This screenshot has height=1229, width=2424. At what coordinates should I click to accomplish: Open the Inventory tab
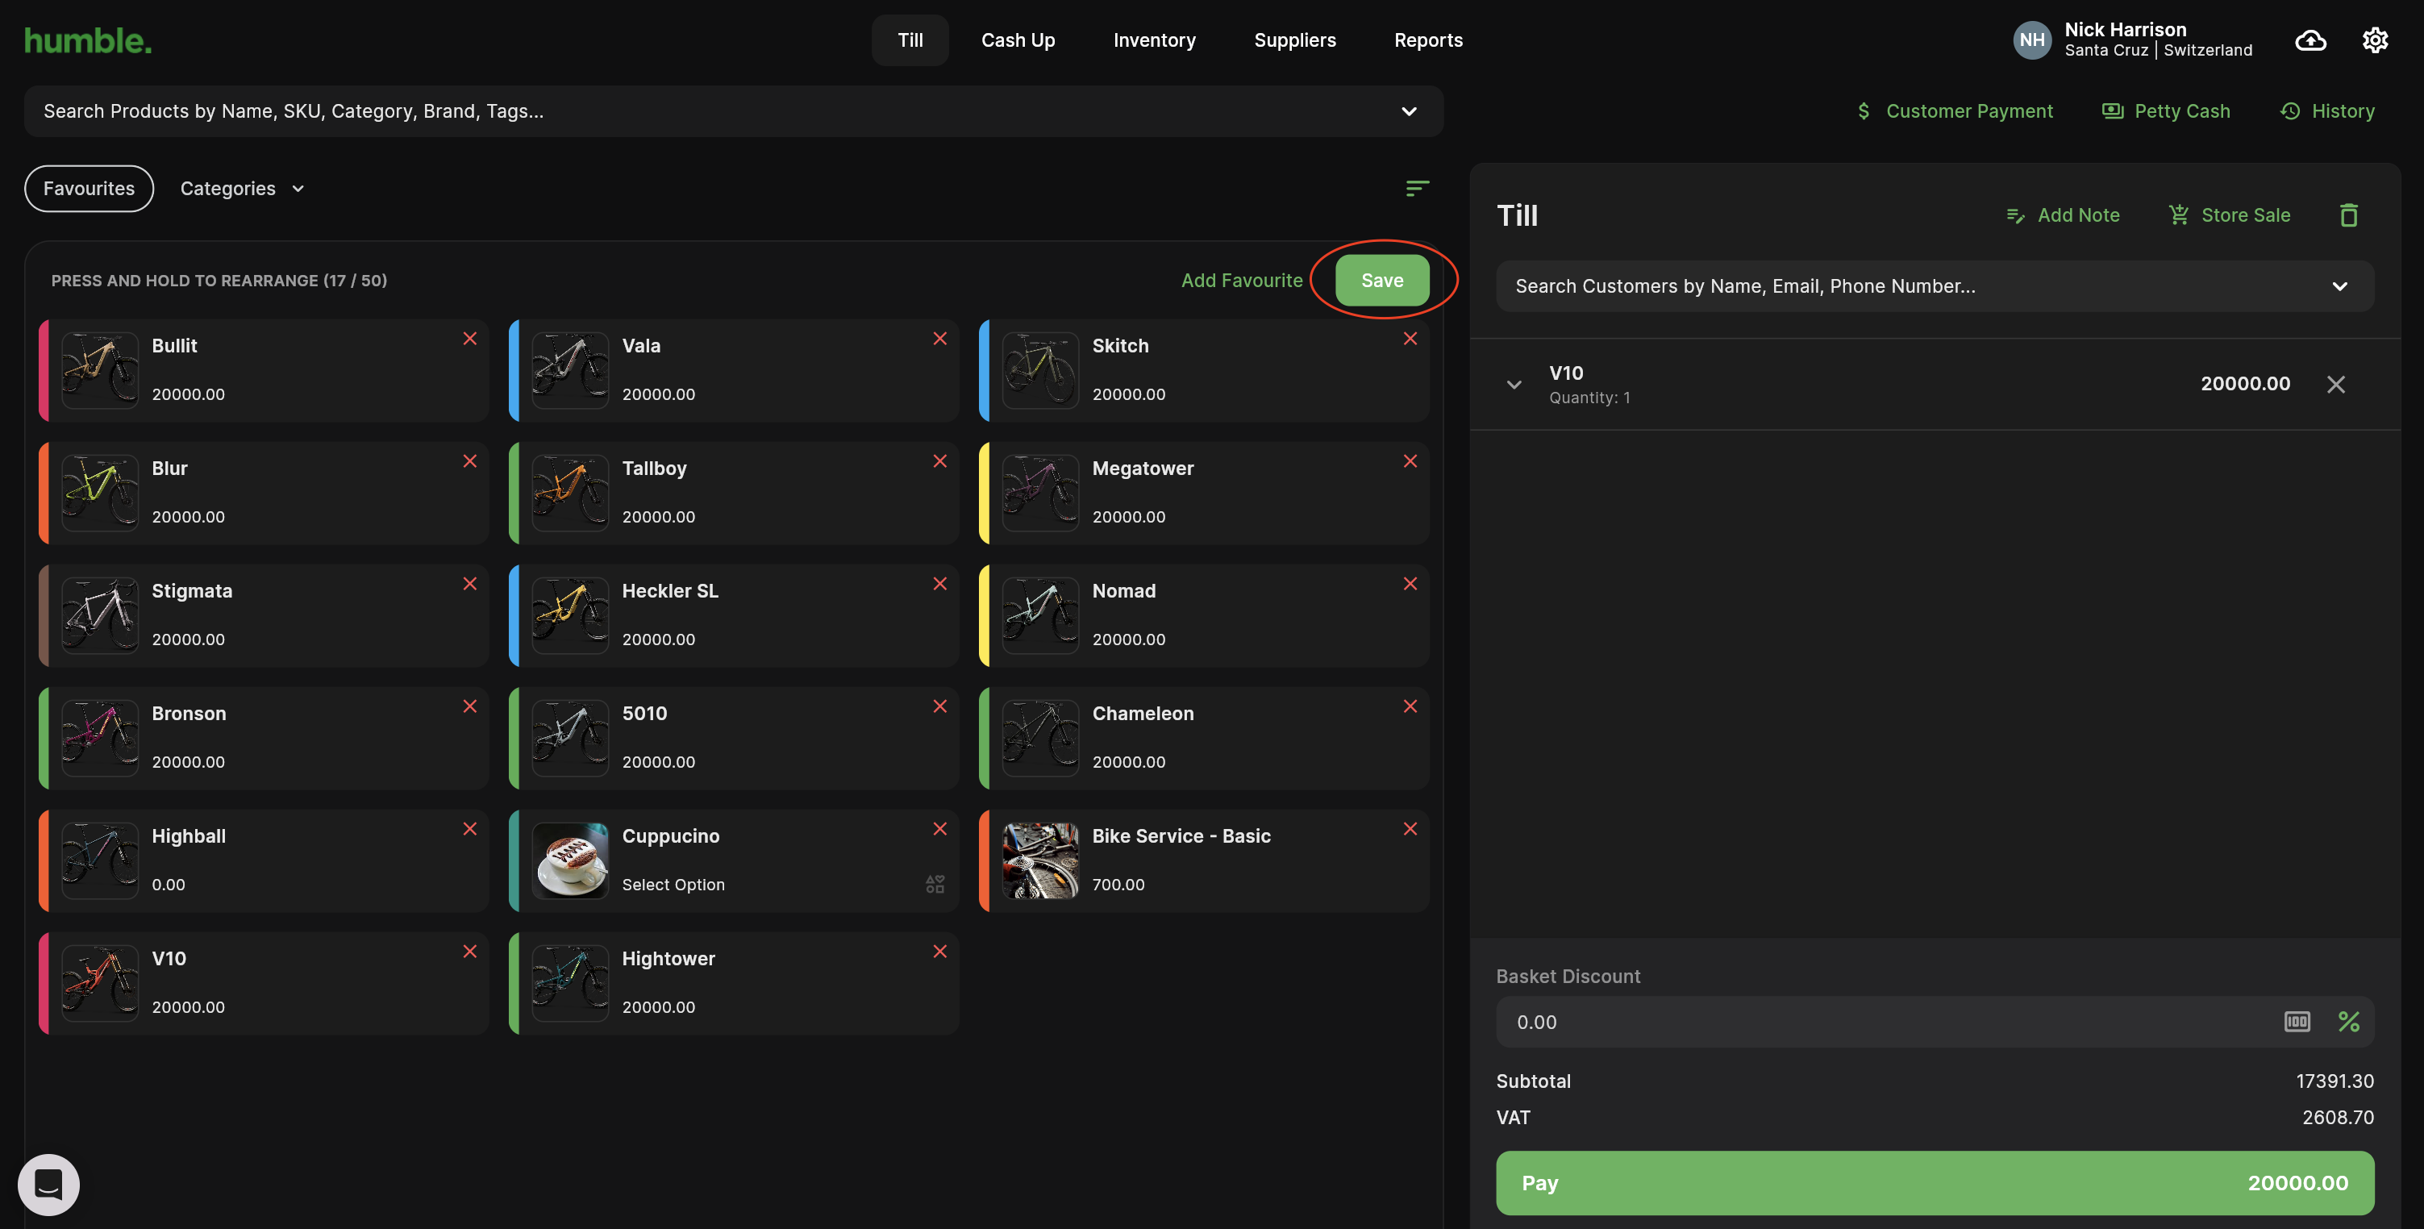[x=1155, y=40]
